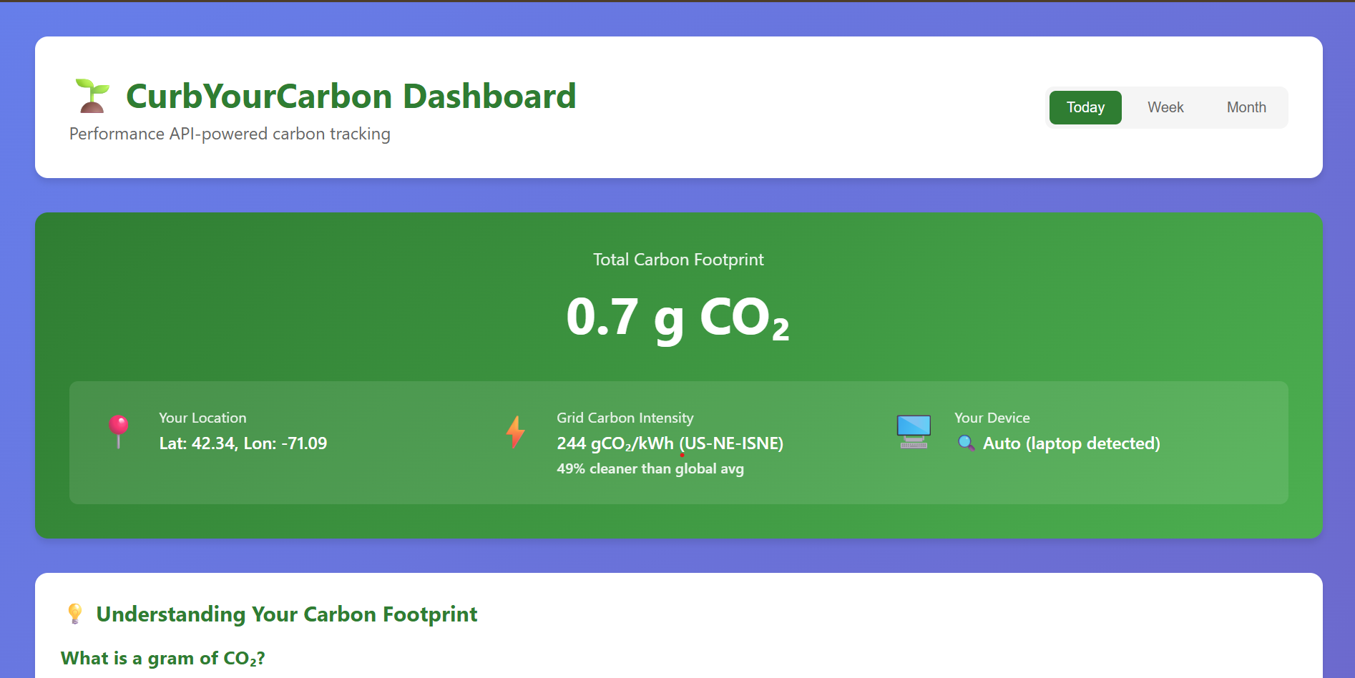1355x678 pixels.
Task: Select the Today time range tab
Action: tap(1085, 107)
